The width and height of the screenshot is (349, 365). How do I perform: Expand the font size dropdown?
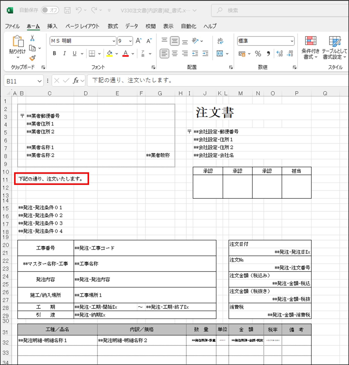(x=130, y=41)
